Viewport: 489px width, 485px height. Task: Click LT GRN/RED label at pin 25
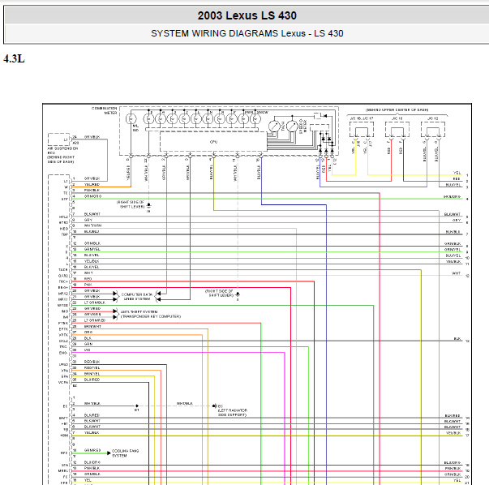pos(95,320)
